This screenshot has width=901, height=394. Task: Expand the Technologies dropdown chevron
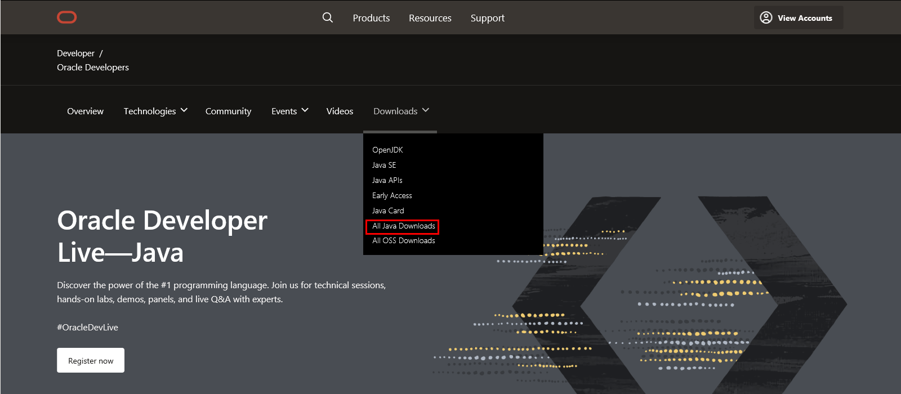184,110
